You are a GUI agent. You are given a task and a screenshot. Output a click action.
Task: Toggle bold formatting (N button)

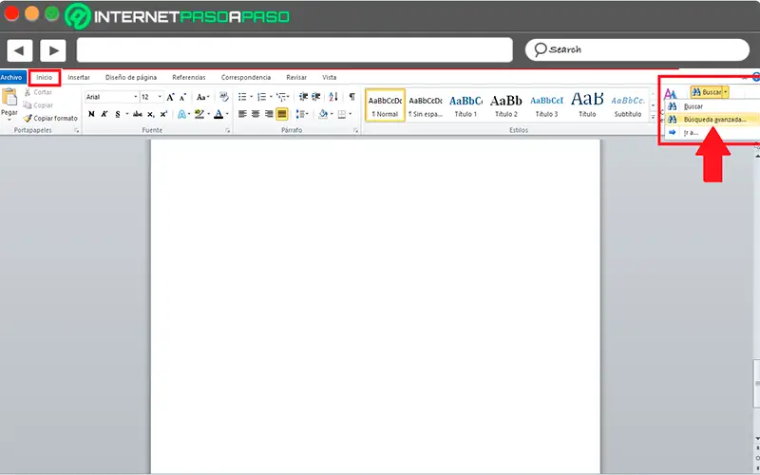pyautogui.click(x=91, y=114)
